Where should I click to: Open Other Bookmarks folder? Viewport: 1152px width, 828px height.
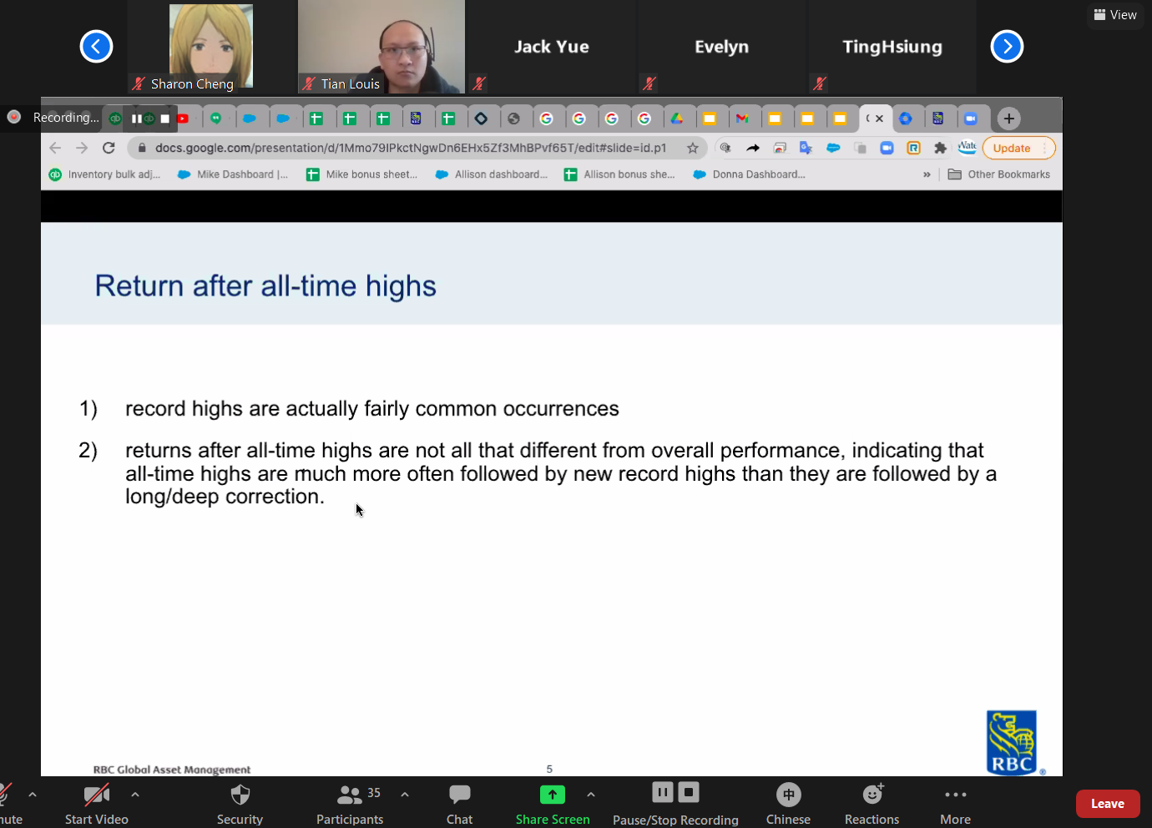(x=999, y=174)
